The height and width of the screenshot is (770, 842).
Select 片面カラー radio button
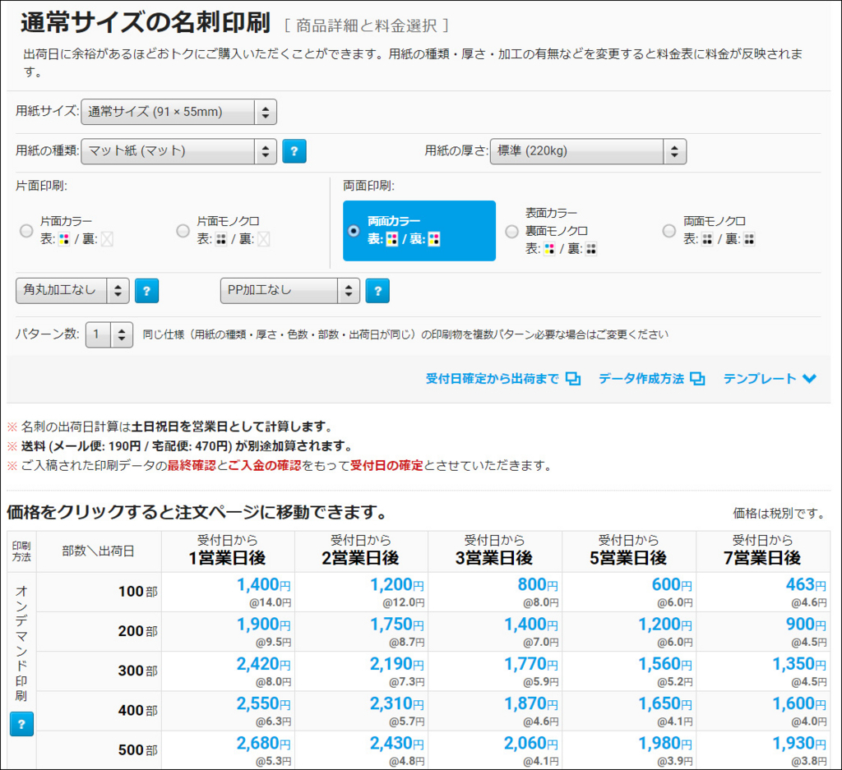click(x=26, y=231)
